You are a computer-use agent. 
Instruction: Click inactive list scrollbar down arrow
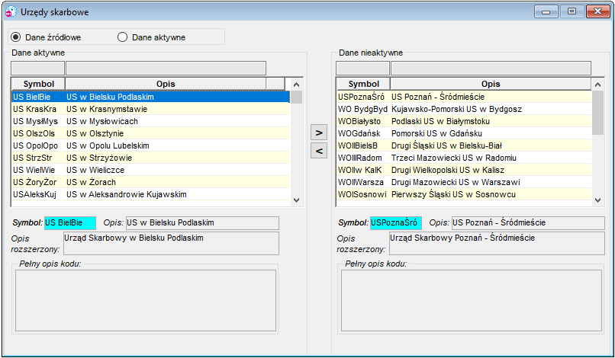[597, 200]
